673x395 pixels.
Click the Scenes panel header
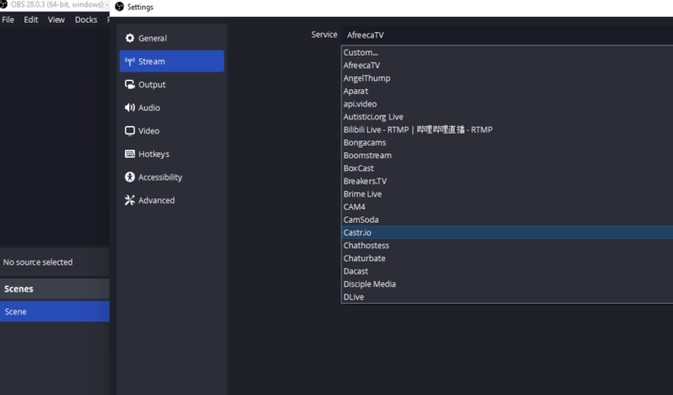click(x=55, y=289)
